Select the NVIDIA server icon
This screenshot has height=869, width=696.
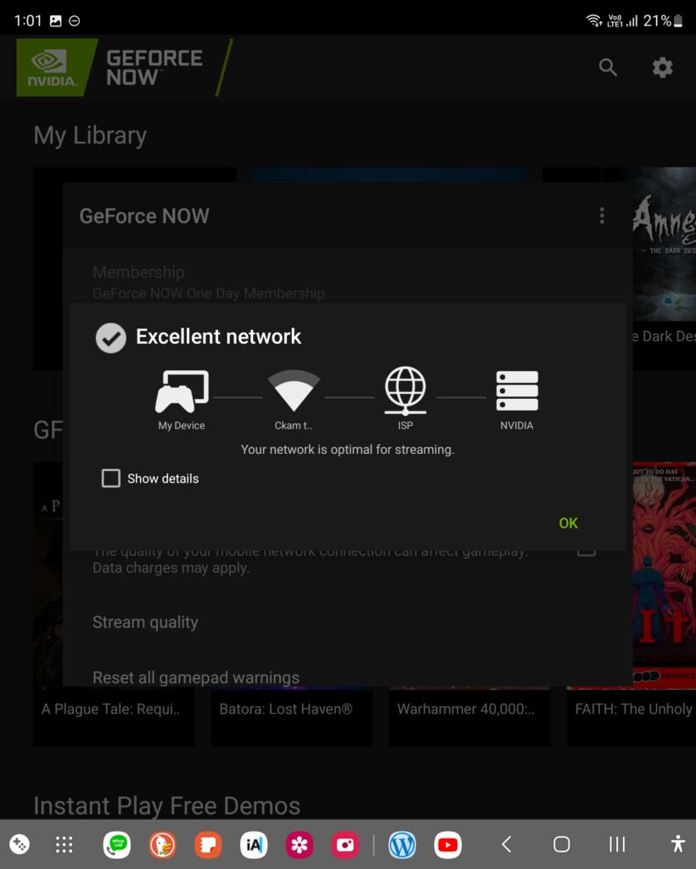517,390
